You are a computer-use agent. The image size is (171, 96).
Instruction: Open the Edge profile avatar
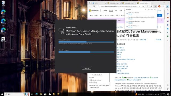(x=159, y=6)
